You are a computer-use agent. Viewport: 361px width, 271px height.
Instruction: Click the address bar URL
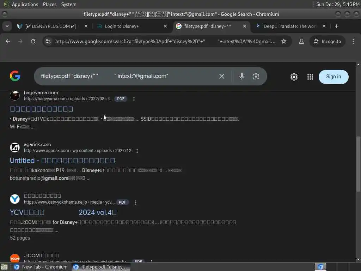click(x=165, y=41)
